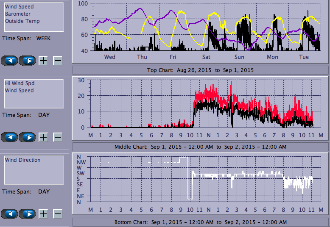The height and width of the screenshot is (227, 330).
Task: Advance middle chart forward one day
Action: (27, 137)
